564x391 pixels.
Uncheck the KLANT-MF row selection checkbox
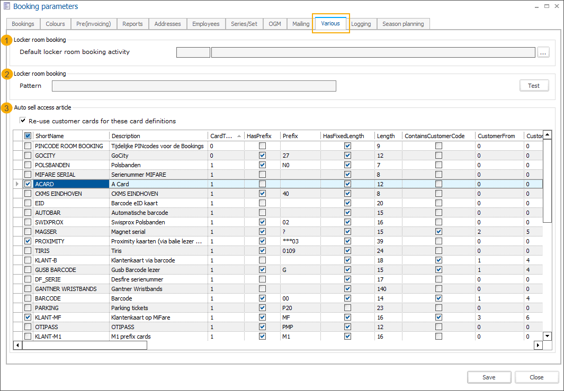point(28,317)
